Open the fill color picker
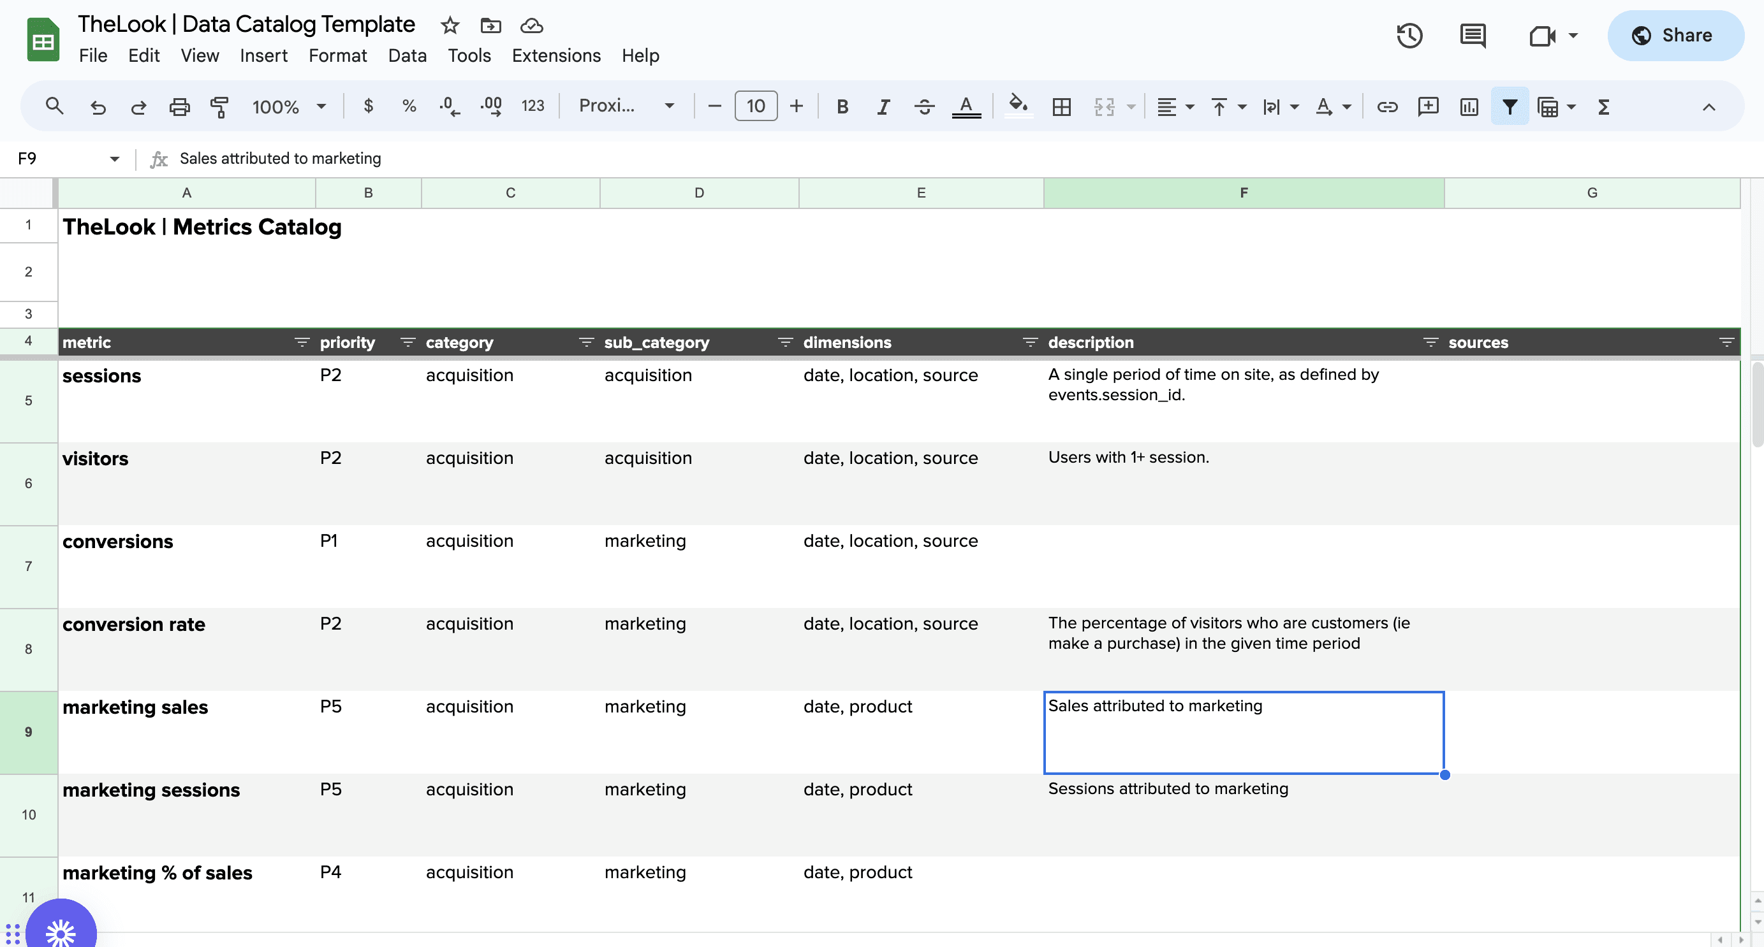The height and width of the screenshot is (947, 1764). pyautogui.click(x=1018, y=105)
